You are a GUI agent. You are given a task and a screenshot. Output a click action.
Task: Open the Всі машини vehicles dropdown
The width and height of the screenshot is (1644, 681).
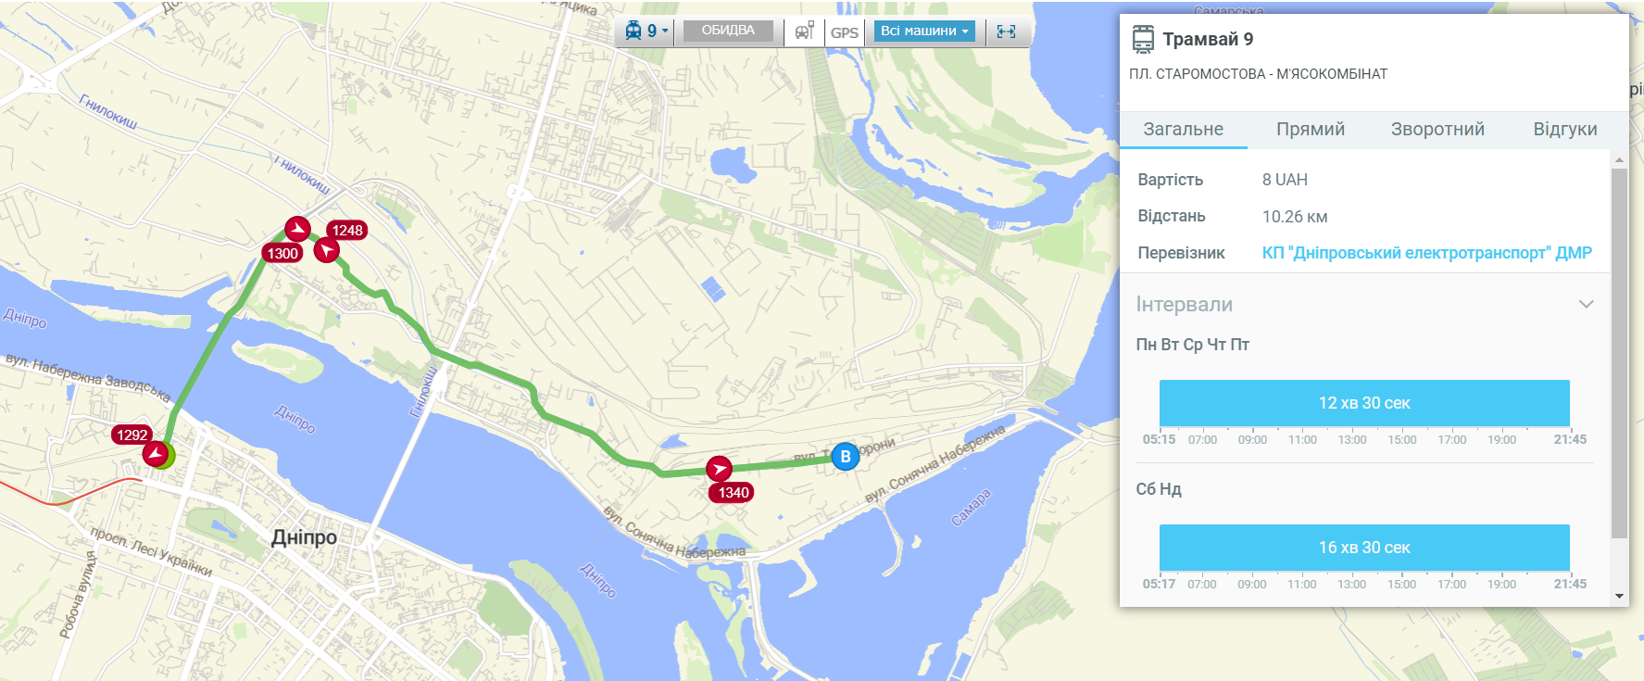click(x=924, y=32)
